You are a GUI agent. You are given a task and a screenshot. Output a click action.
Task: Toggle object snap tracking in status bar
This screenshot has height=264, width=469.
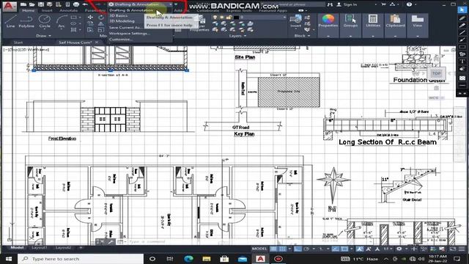336,249
